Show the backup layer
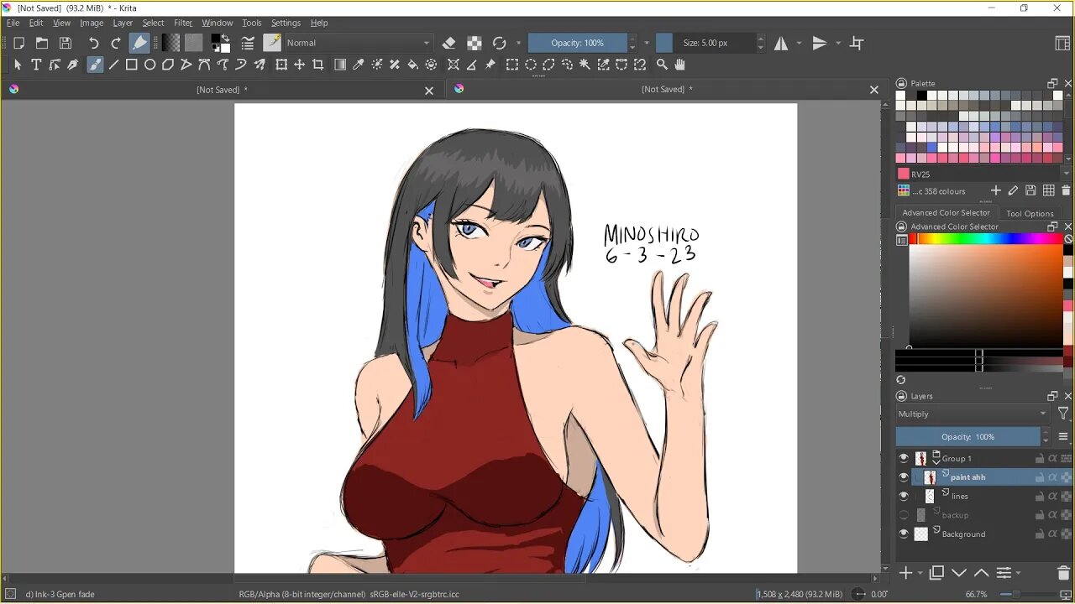Image resolution: width=1075 pixels, height=604 pixels. click(x=904, y=515)
